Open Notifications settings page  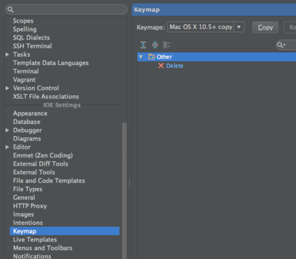tap(32, 256)
